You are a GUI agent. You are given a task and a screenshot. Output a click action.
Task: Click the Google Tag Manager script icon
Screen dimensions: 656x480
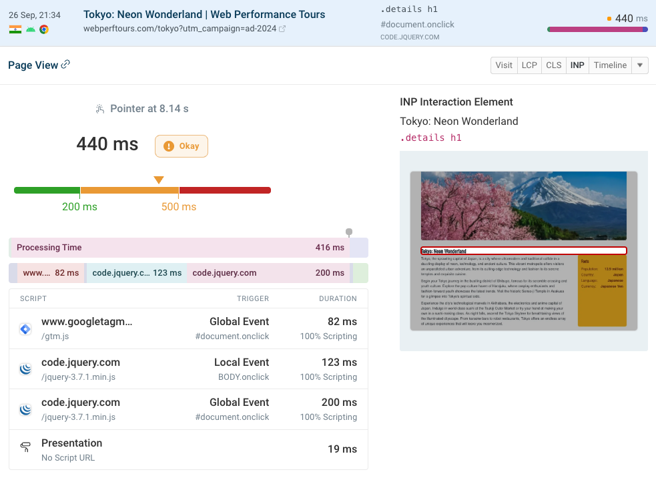pos(25,329)
